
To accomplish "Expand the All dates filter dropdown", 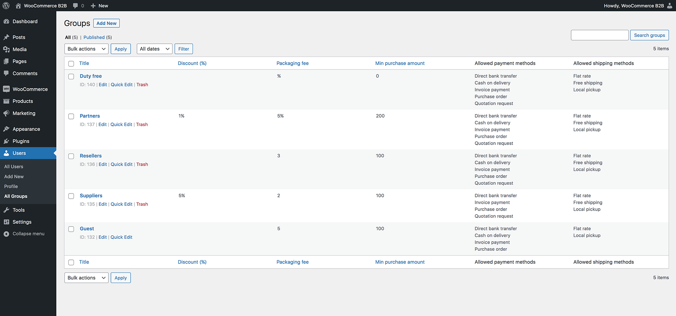I will [154, 49].
